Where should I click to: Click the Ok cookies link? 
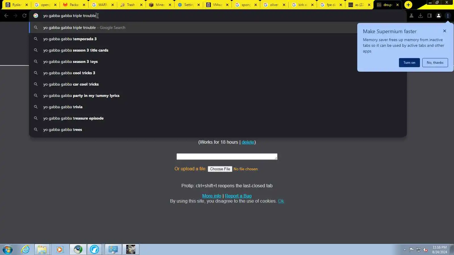click(x=281, y=201)
